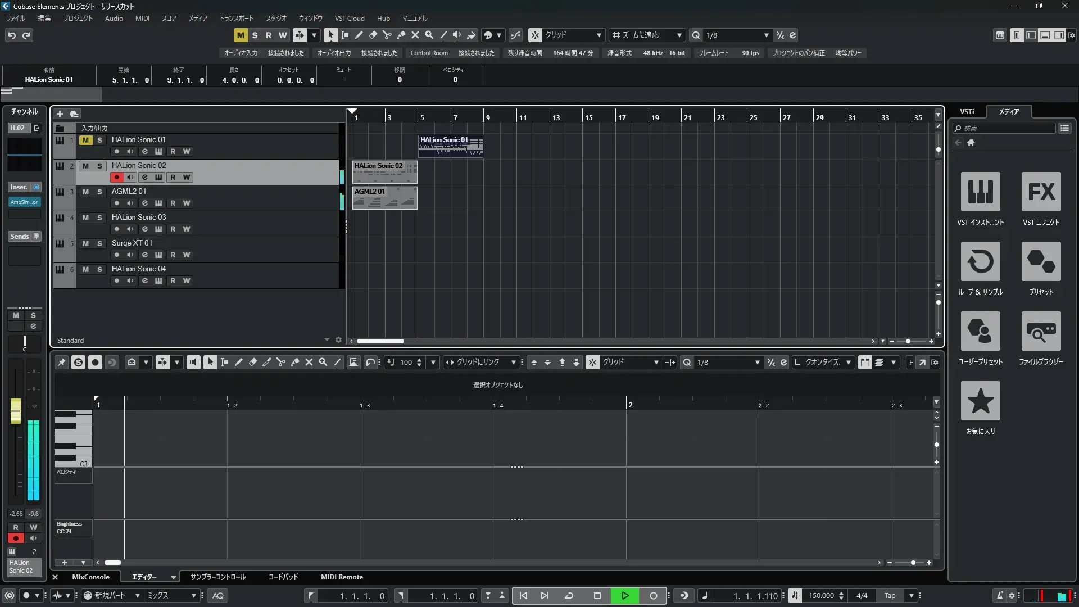1079x607 pixels.
Task: Open the Favorites star tile
Action: [x=980, y=401]
